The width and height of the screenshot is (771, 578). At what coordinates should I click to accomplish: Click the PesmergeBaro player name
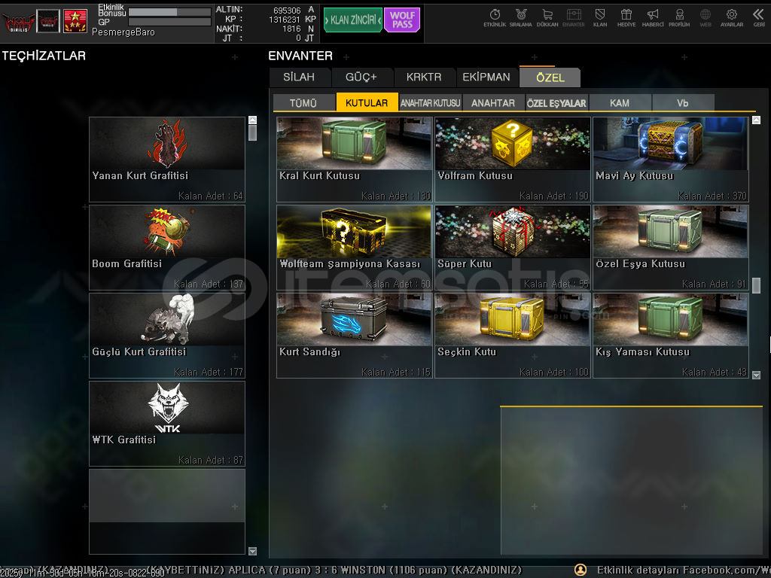pyautogui.click(x=123, y=32)
